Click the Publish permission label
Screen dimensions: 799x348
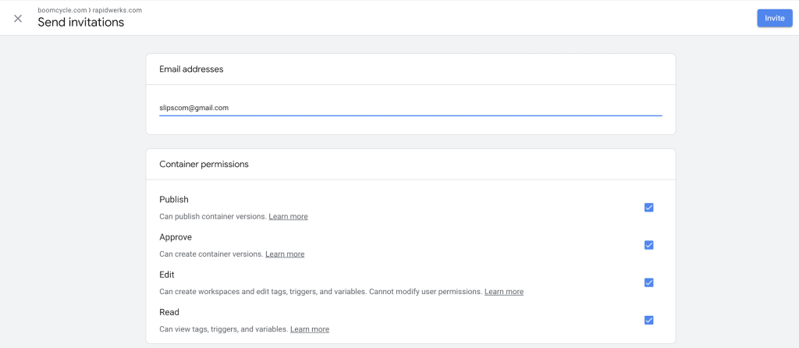point(174,200)
